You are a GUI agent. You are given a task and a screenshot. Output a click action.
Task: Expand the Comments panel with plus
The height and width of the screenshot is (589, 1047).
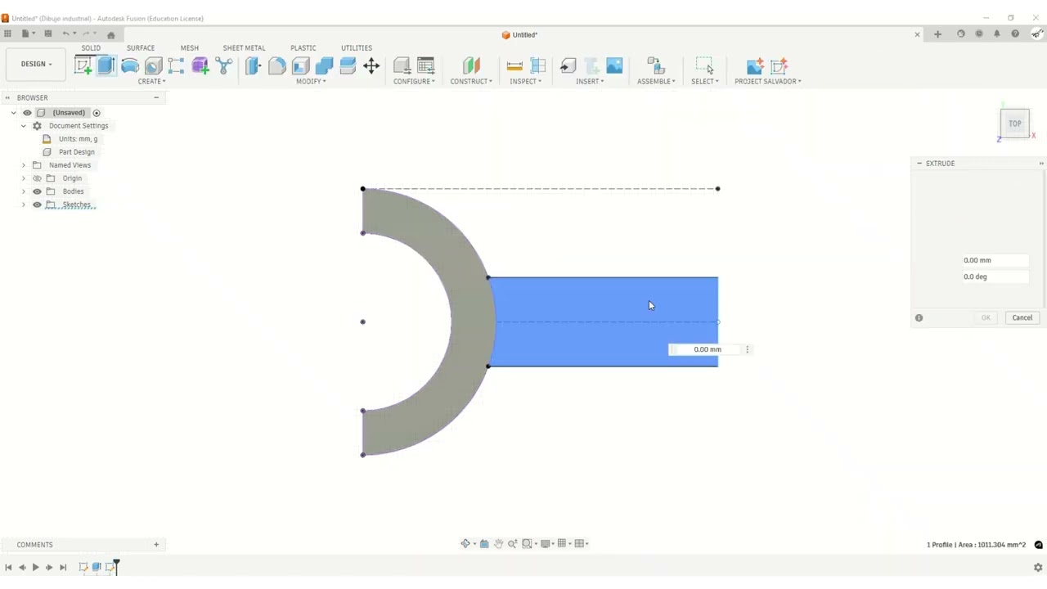click(x=156, y=545)
